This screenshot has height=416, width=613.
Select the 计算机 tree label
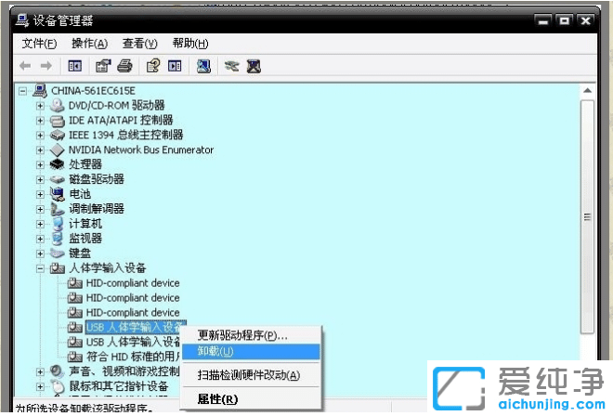[x=85, y=224]
